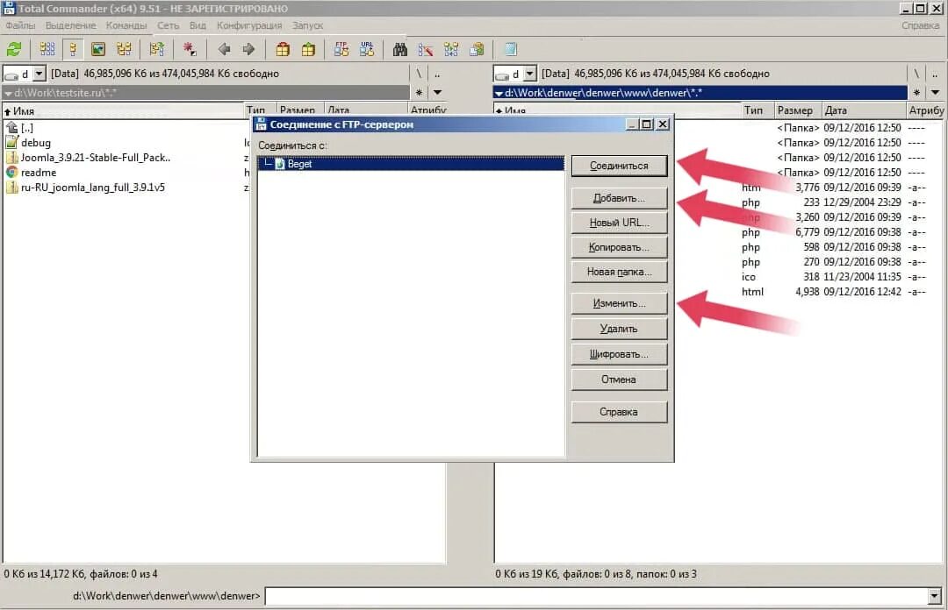Click the Отмена button

(x=619, y=379)
